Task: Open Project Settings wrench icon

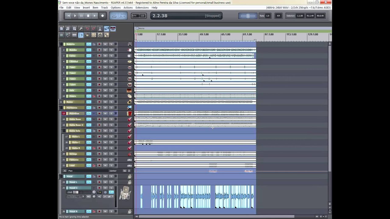Action: pos(81,29)
